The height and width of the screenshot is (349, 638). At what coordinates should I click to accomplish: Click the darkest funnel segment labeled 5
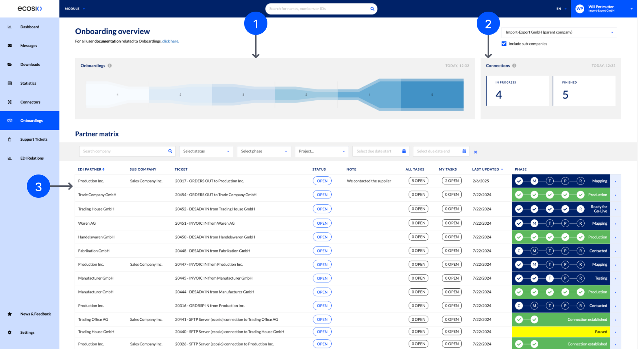[x=432, y=95]
